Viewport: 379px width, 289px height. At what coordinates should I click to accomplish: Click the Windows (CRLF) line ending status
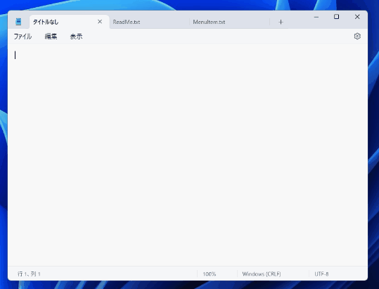[262, 274]
